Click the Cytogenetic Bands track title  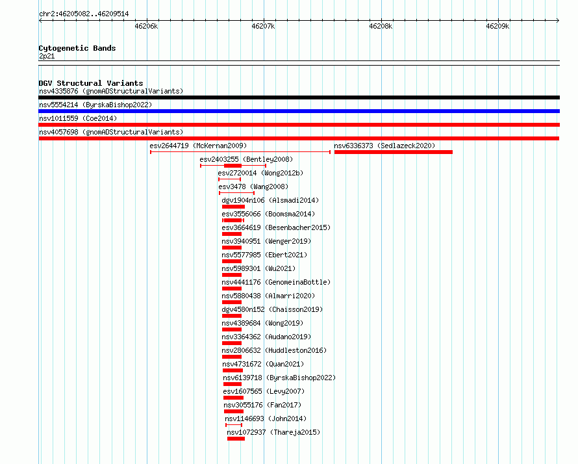point(77,48)
